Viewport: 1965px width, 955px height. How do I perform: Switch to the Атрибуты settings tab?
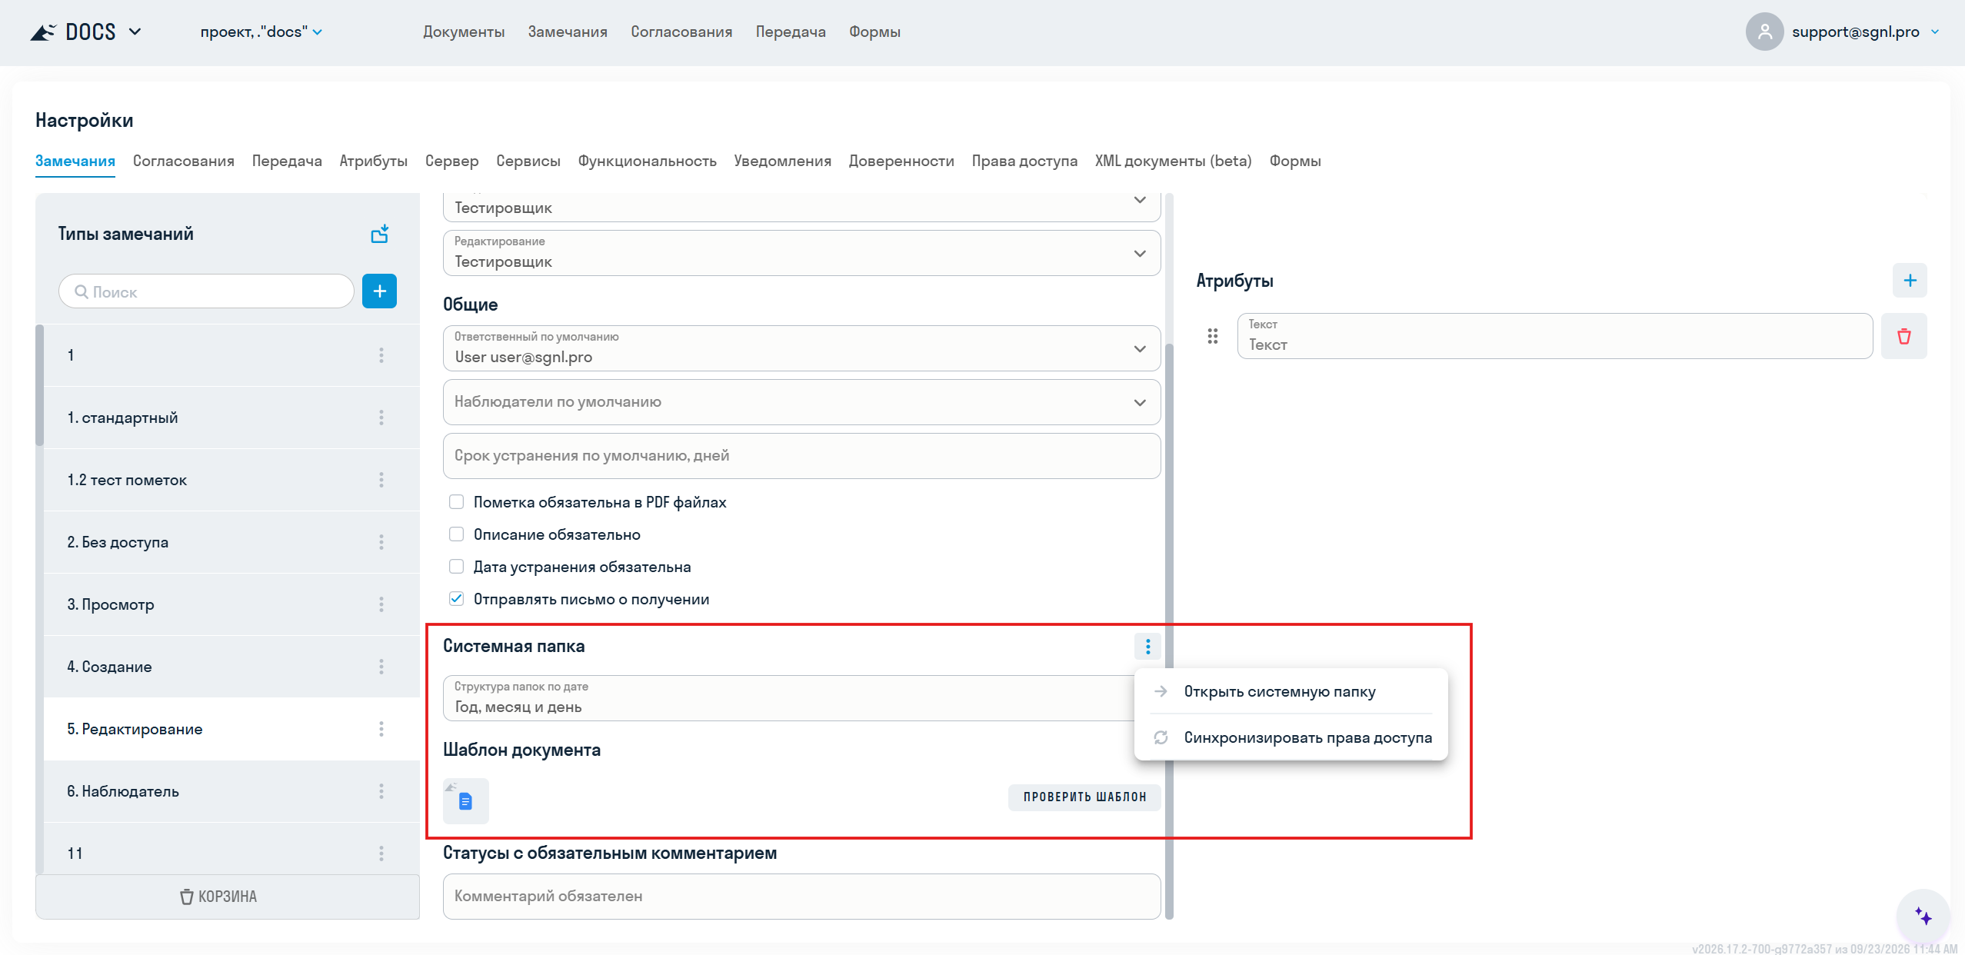(x=374, y=161)
